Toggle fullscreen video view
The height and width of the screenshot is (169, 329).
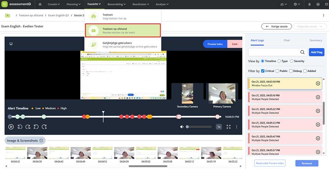coord(228,127)
